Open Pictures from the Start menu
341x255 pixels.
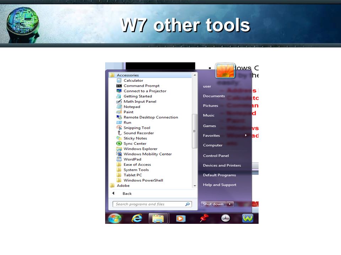[x=210, y=106]
